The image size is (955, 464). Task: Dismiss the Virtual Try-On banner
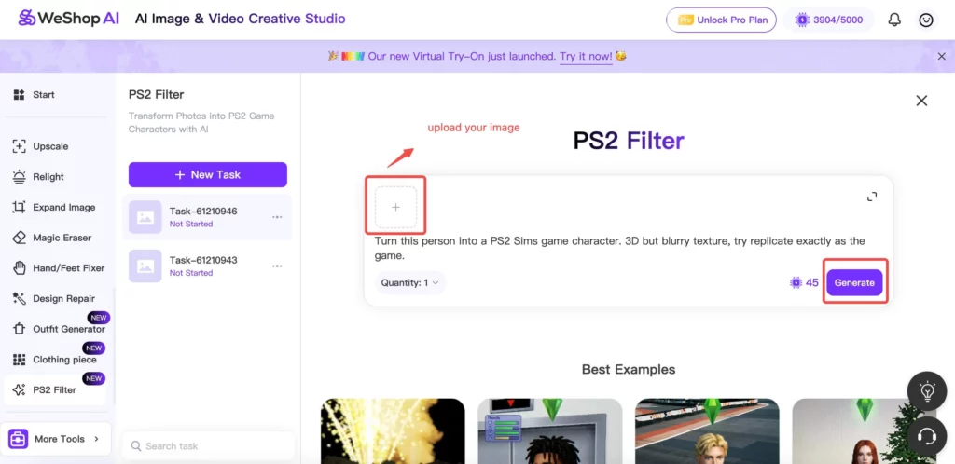(942, 57)
